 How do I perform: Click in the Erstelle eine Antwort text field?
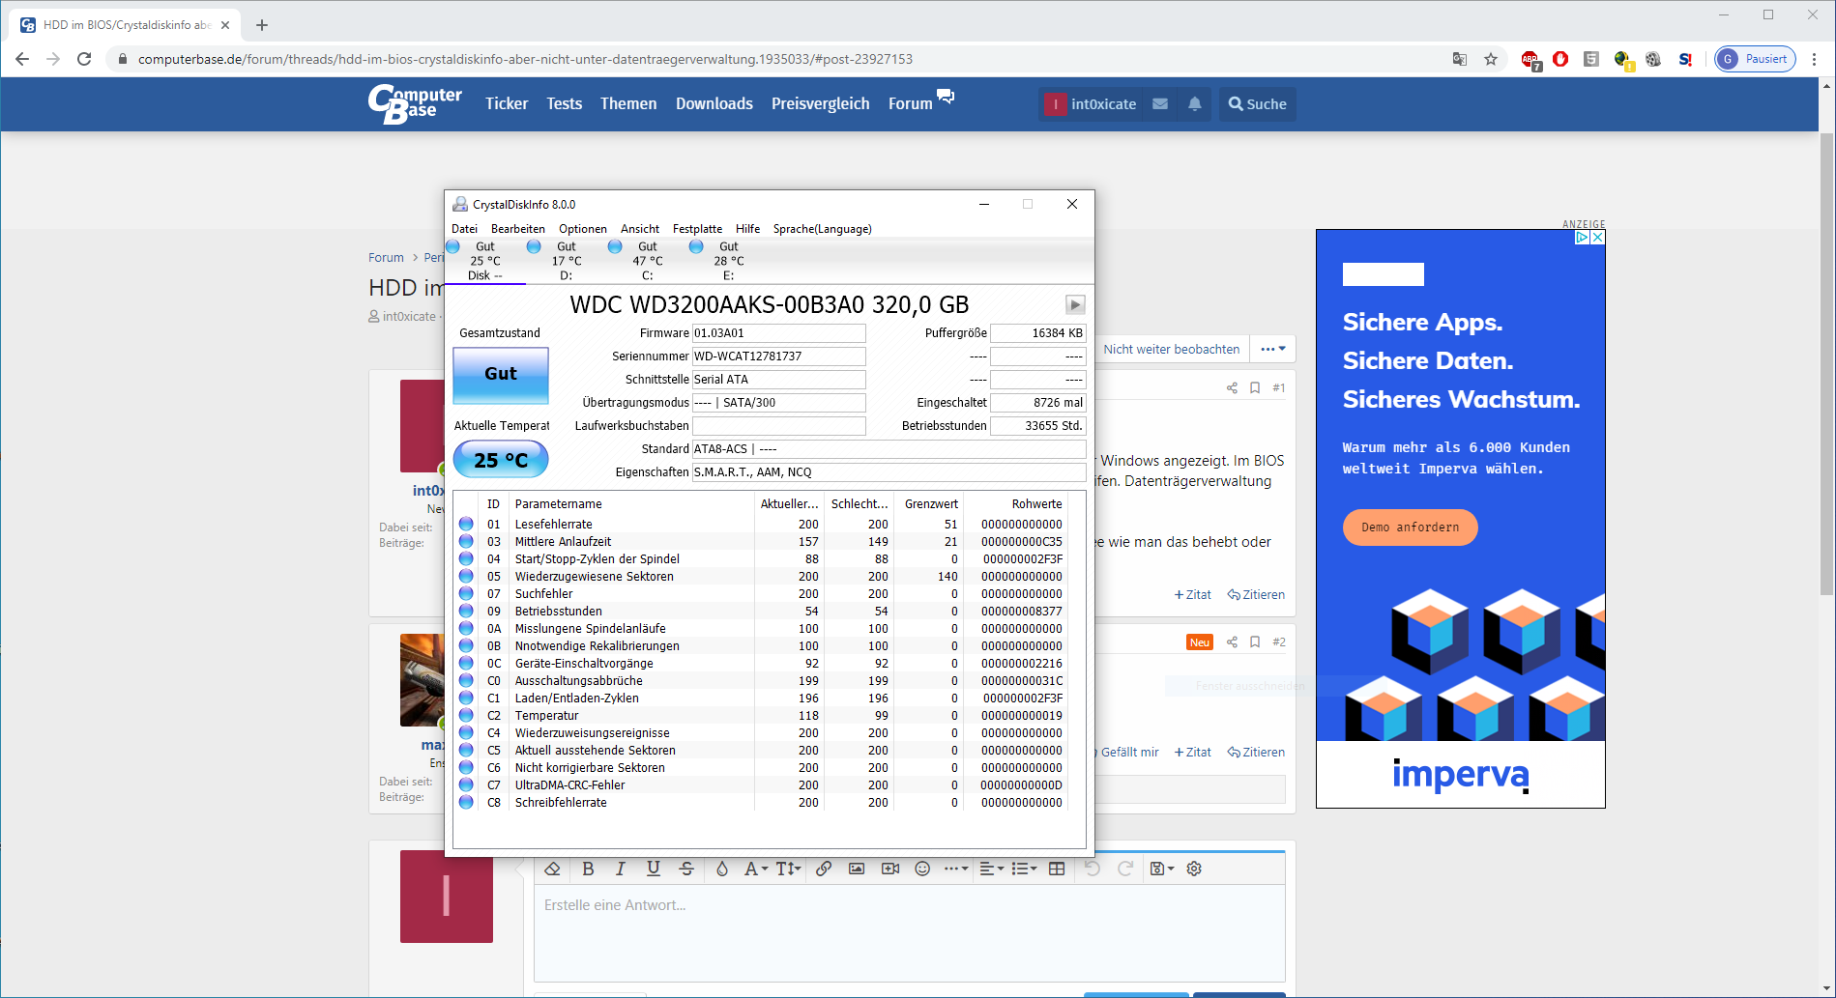(909, 932)
